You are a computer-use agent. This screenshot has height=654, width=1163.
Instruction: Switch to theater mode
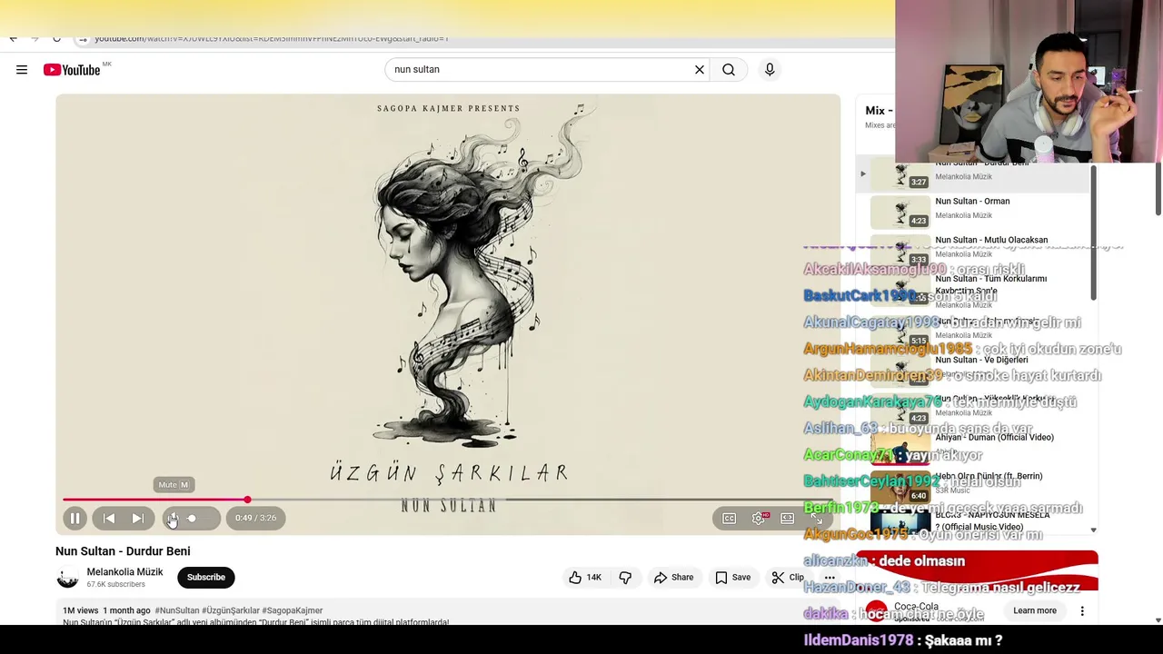[788, 518]
